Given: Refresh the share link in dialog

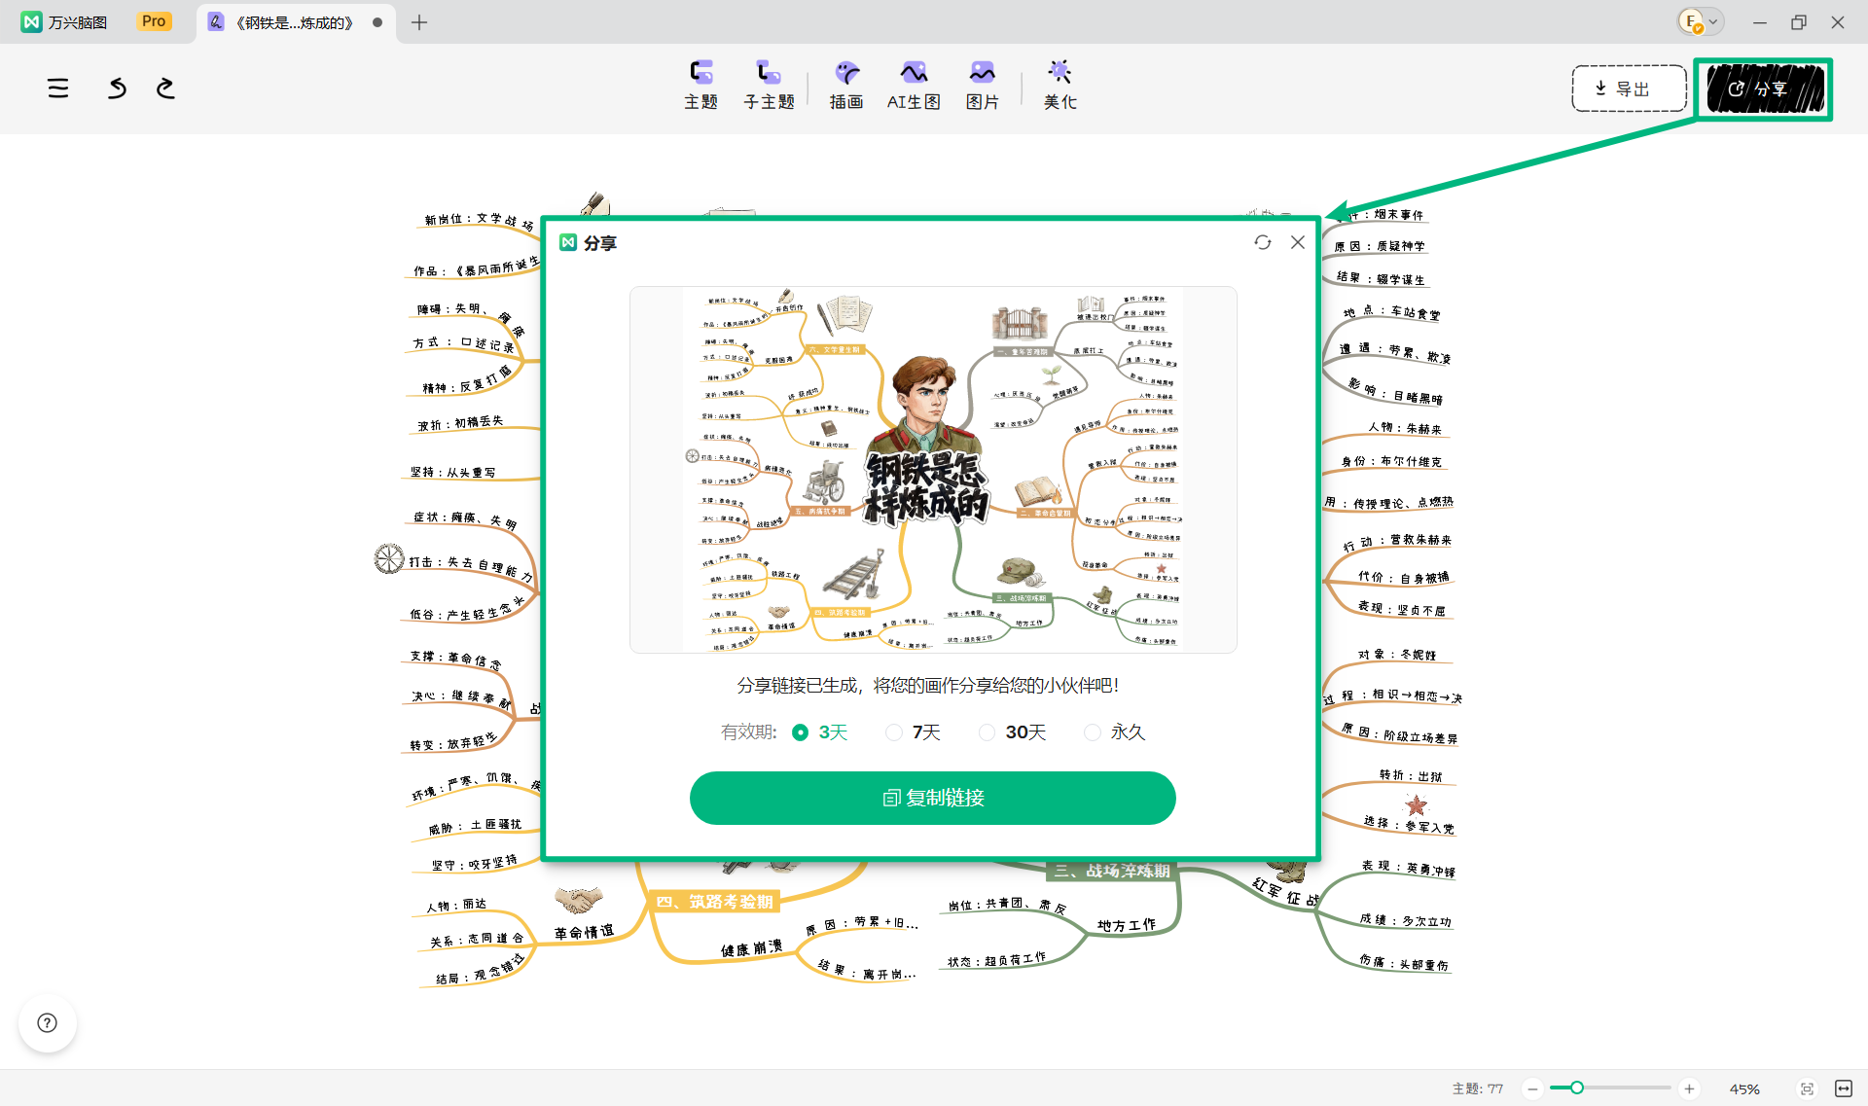Looking at the screenshot, I should 1263,242.
